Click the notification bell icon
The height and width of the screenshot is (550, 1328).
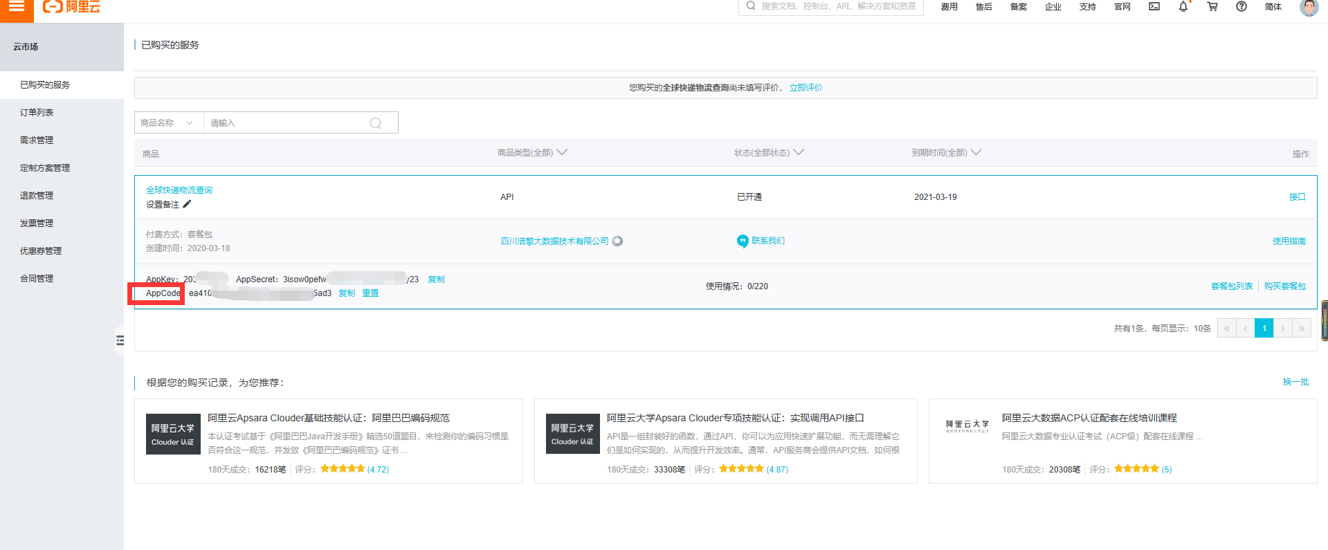(x=1183, y=7)
